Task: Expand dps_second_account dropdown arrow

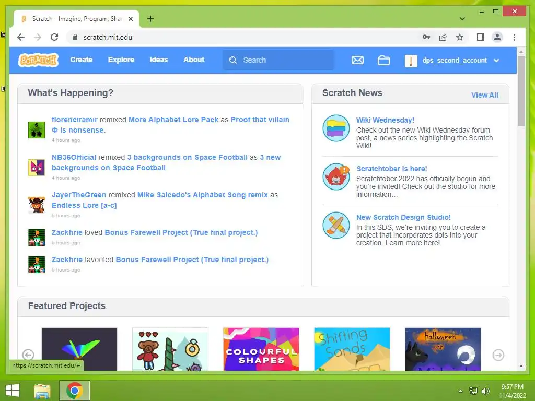Action: (x=496, y=61)
